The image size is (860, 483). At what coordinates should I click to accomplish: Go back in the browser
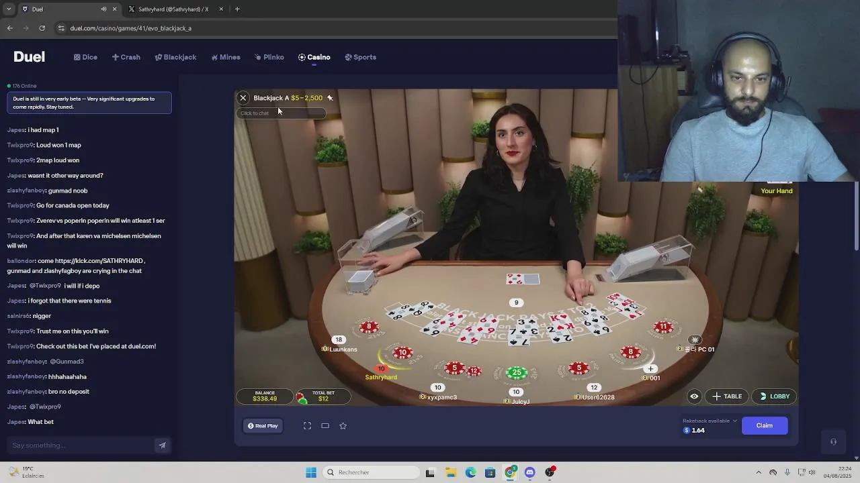coord(10,28)
